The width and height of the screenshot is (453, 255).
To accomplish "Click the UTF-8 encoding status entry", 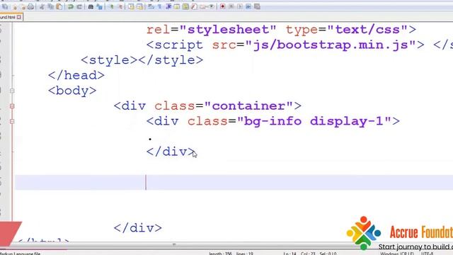I will click(x=428, y=254).
